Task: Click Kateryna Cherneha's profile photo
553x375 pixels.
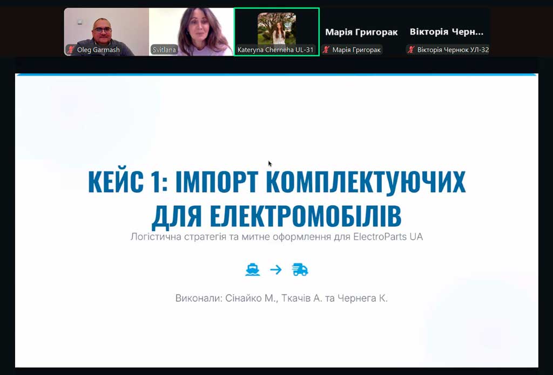Action: pos(276,28)
